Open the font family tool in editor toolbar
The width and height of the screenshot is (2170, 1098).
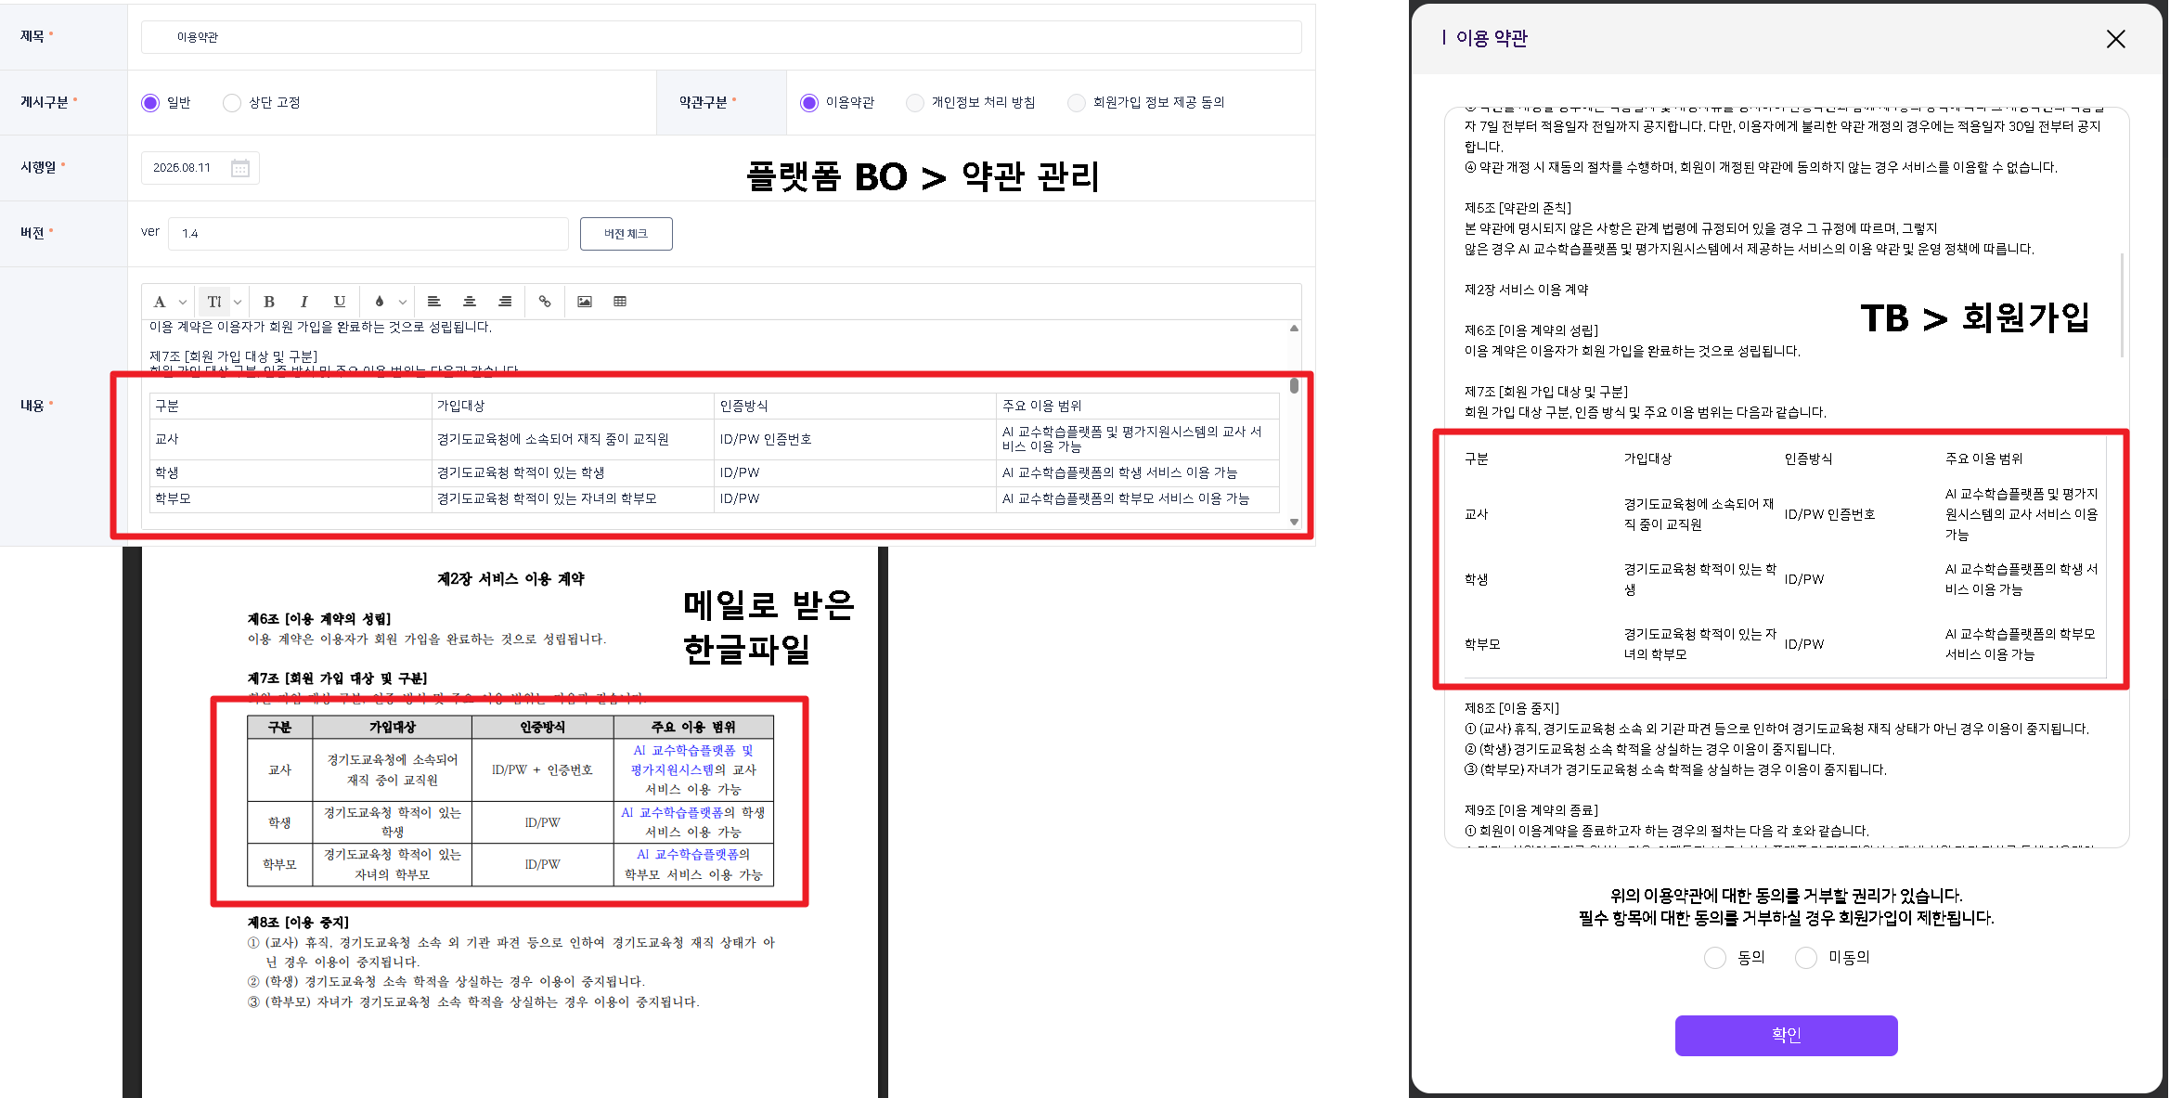tap(160, 302)
